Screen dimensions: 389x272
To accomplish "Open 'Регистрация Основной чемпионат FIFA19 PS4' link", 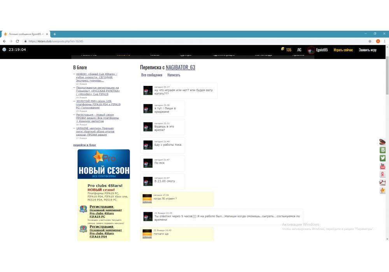I will 106,232.
